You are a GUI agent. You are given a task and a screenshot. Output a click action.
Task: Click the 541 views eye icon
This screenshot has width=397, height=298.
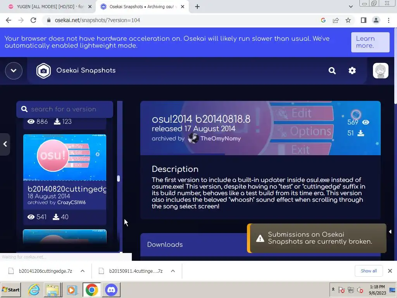click(x=31, y=217)
